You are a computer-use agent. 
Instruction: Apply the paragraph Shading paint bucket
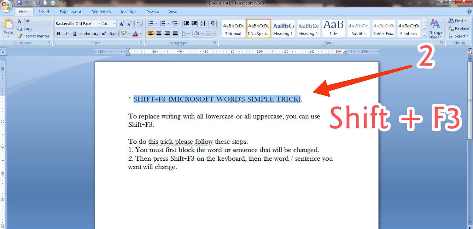pyautogui.click(x=196, y=34)
